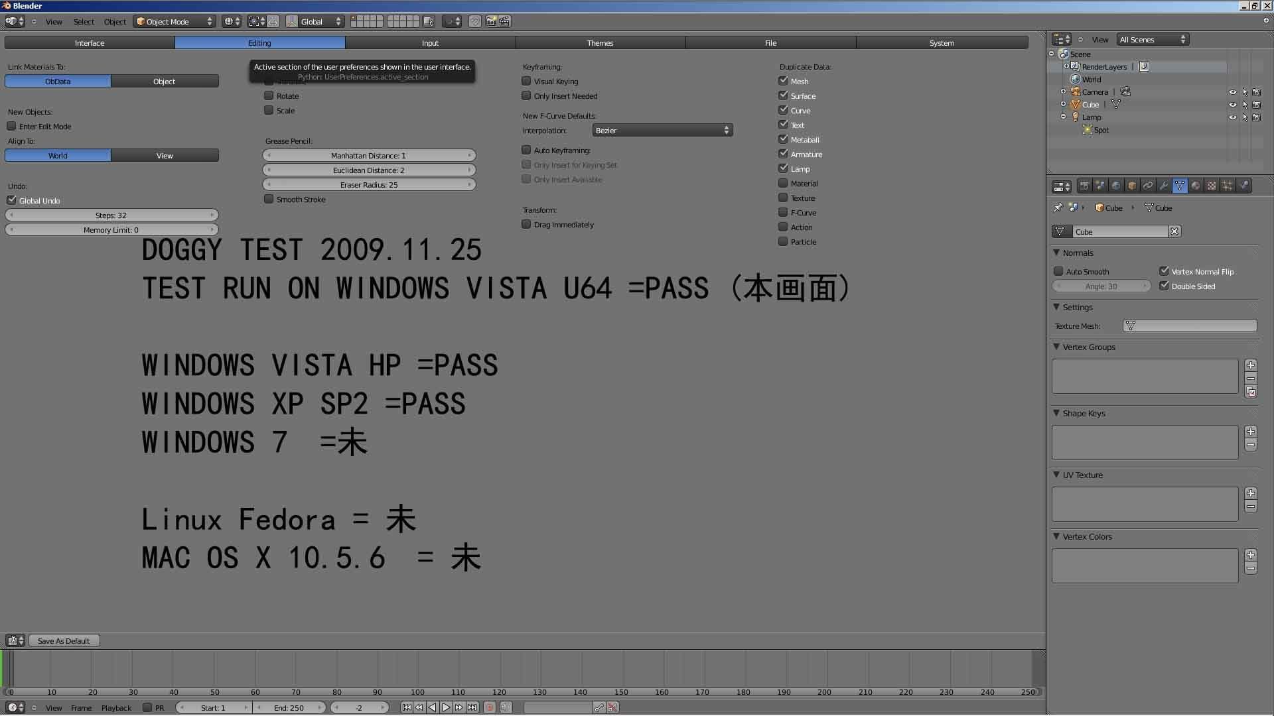Collapse the Normals panel
1274x716 pixels.
1057,253
